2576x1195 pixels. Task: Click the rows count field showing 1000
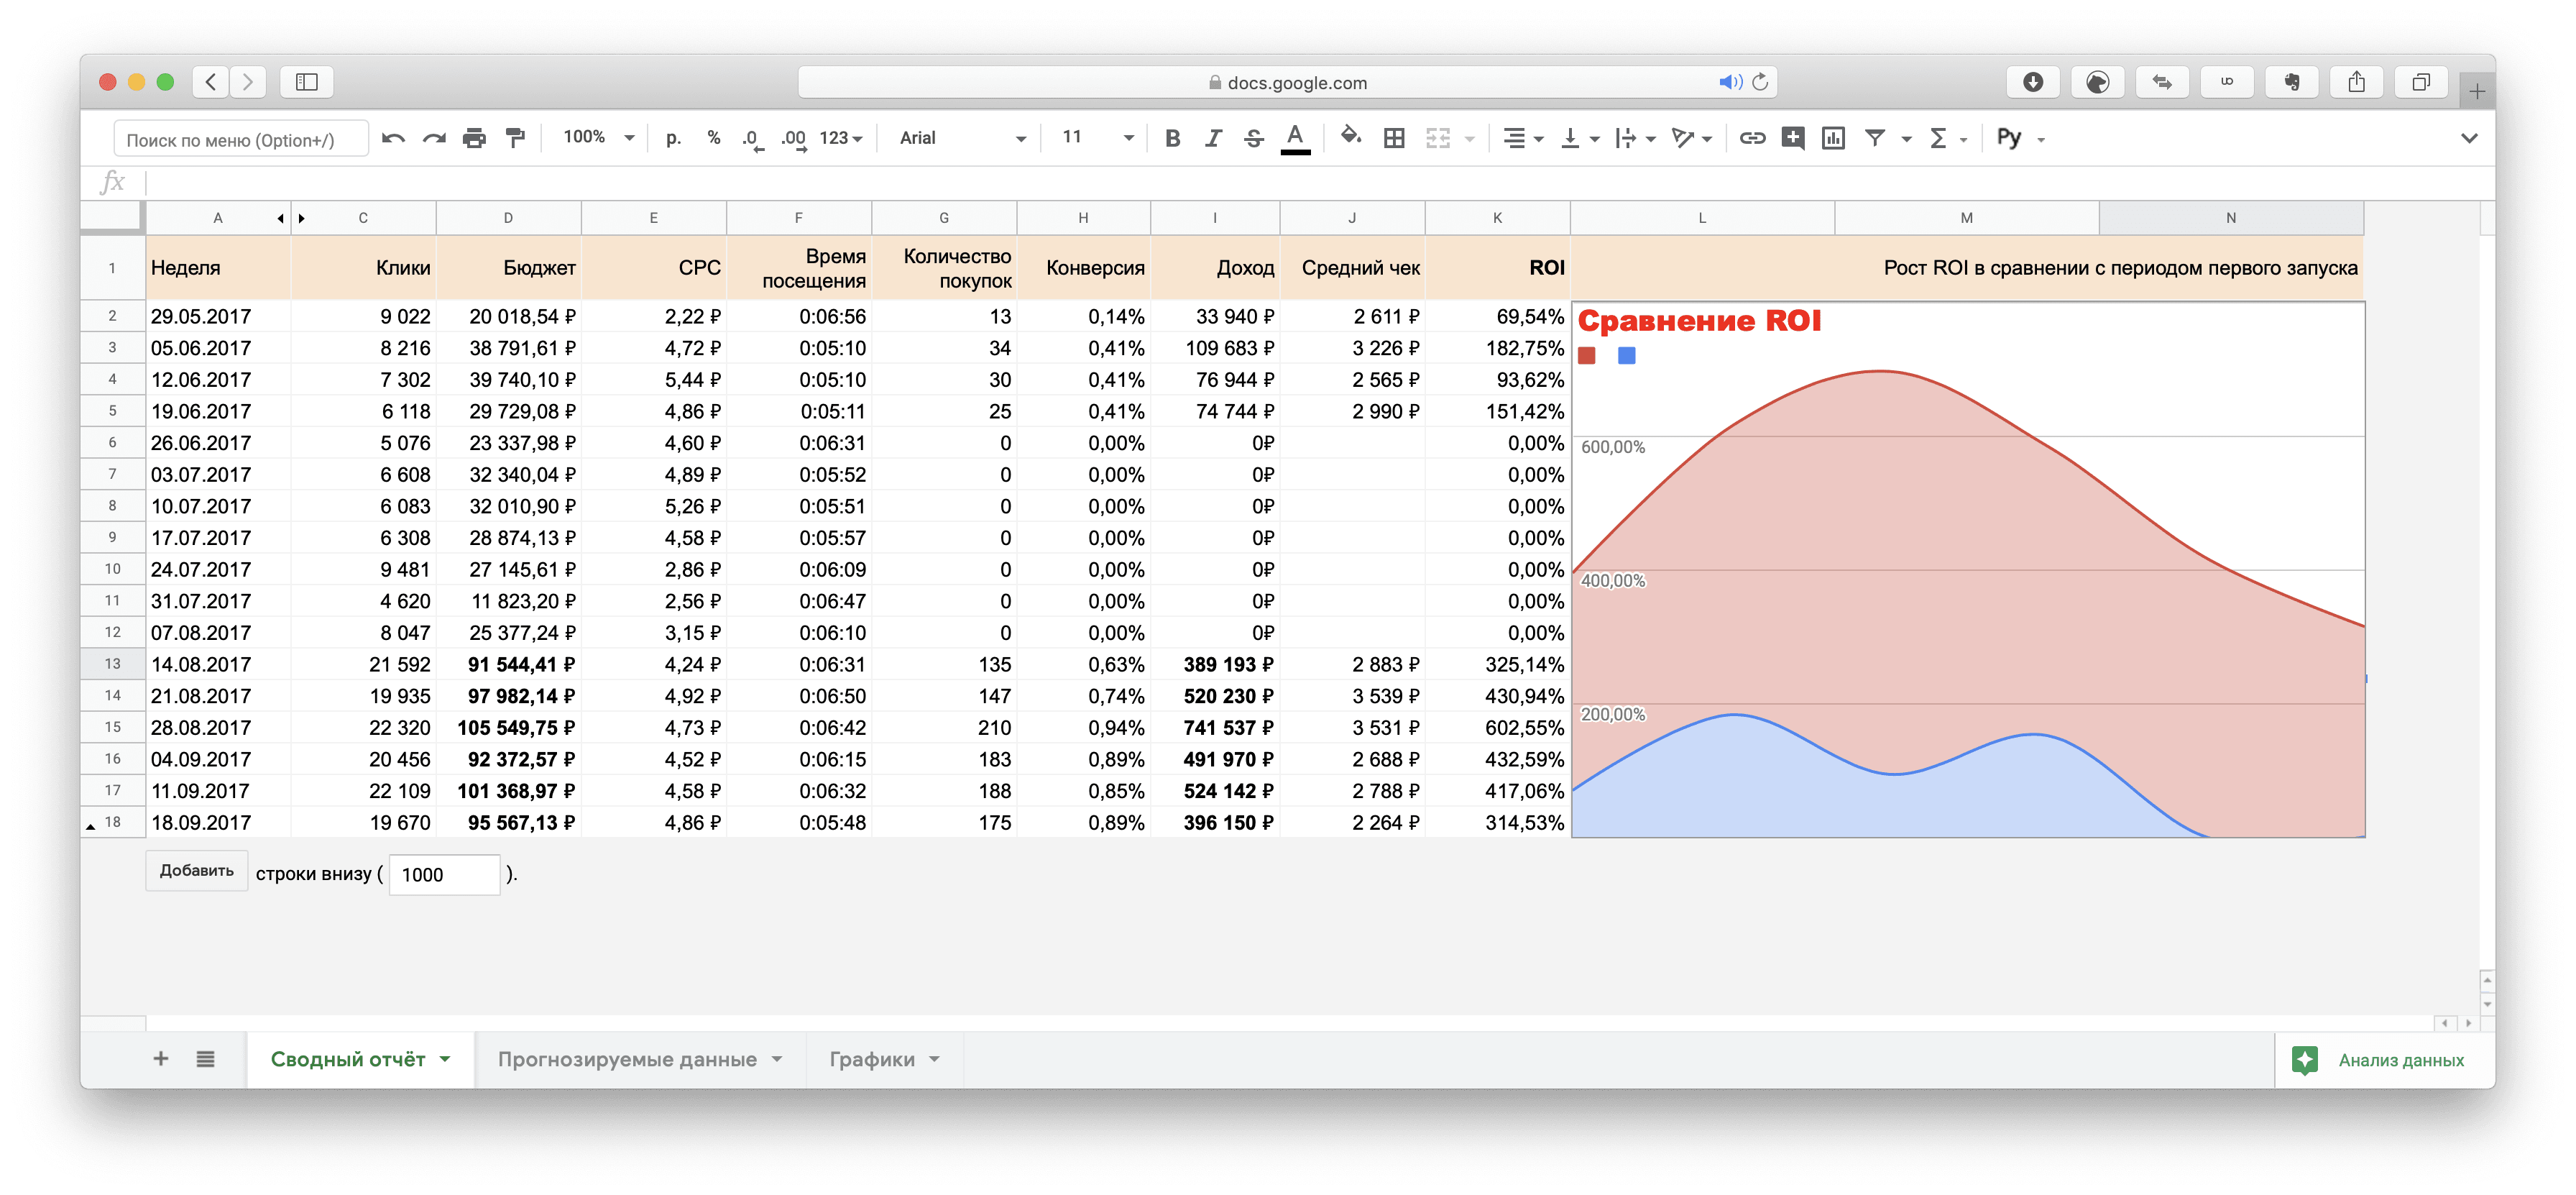coord(443,874)
